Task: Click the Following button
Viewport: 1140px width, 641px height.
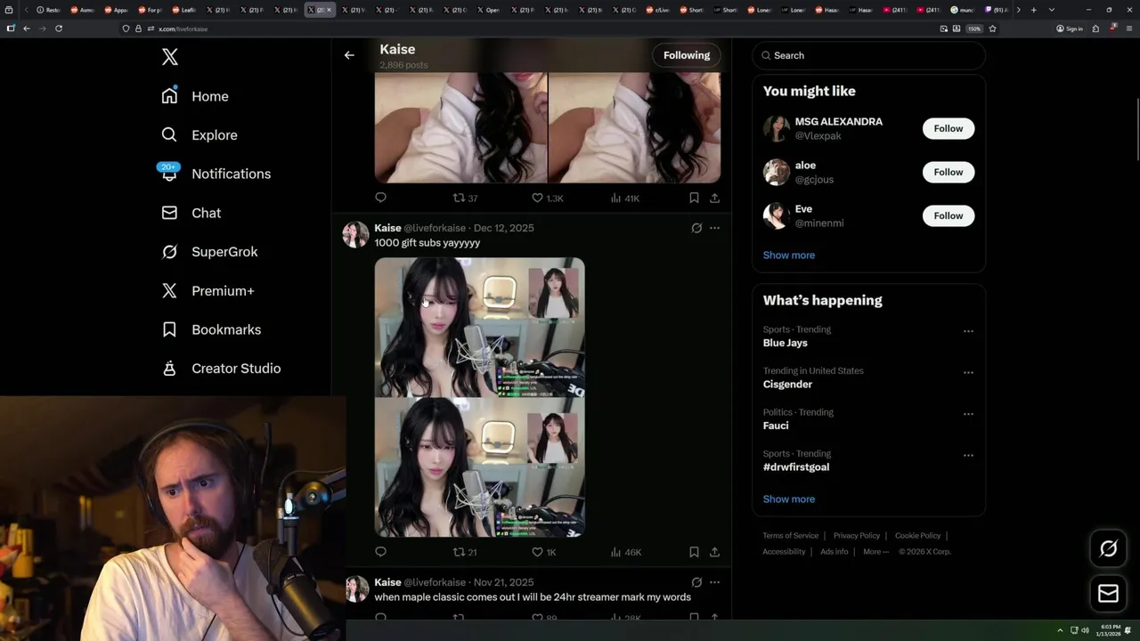Action: (687, 55)
